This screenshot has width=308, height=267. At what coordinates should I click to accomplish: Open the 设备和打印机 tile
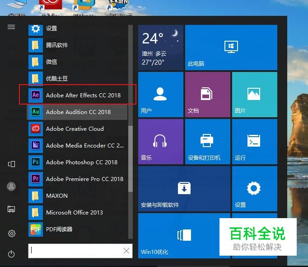208,142
